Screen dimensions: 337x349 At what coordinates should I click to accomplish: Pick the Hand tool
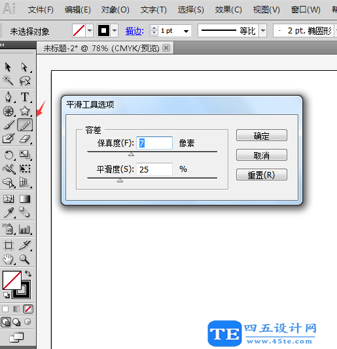coord(9,259)
